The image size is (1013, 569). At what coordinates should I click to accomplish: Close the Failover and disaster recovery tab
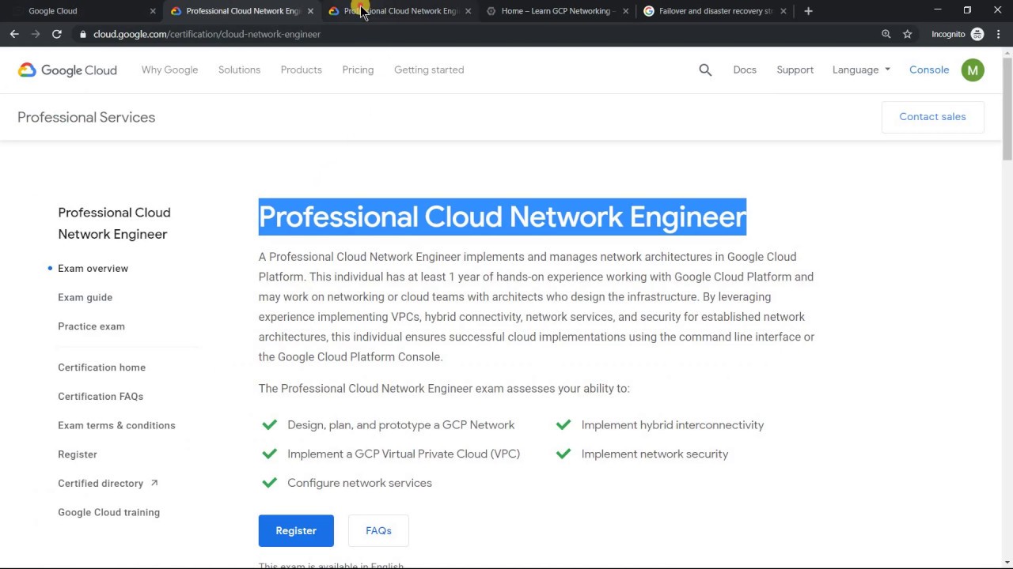[x=783, y=11]
